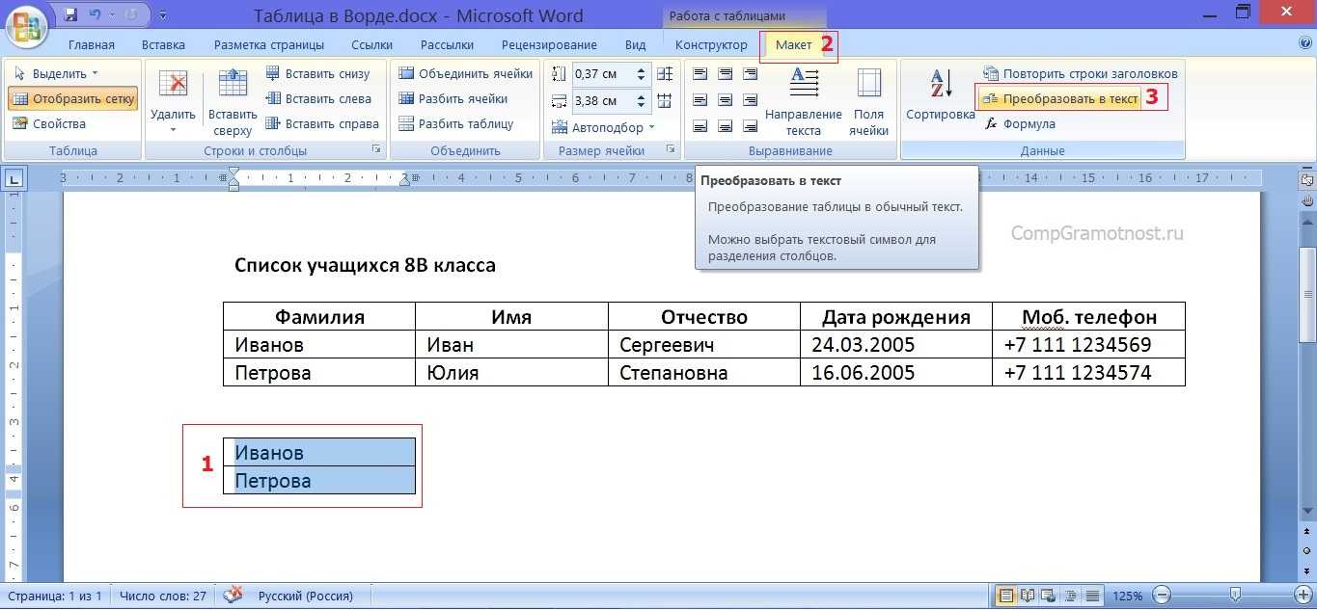Switch to the Insert ribbon tab
Screen dimensions: 1317x610
163,45
